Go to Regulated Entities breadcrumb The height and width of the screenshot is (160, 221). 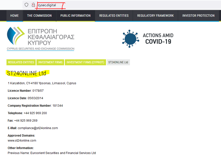pyautogui.click(x=21, y=62)
